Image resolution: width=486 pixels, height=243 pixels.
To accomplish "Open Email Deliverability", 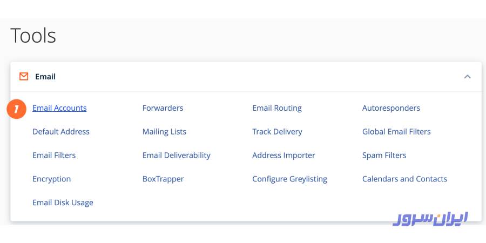I will (x=176, y=156).
